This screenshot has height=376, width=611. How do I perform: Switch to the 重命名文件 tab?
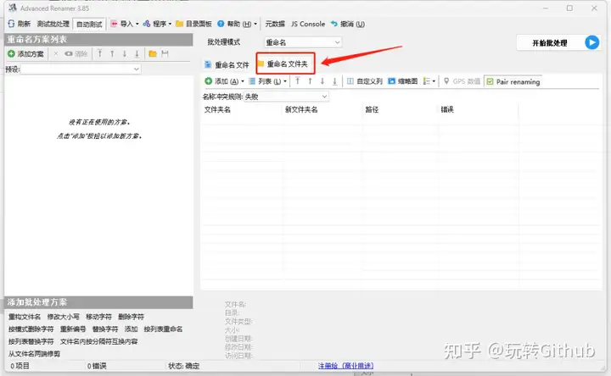227,64
